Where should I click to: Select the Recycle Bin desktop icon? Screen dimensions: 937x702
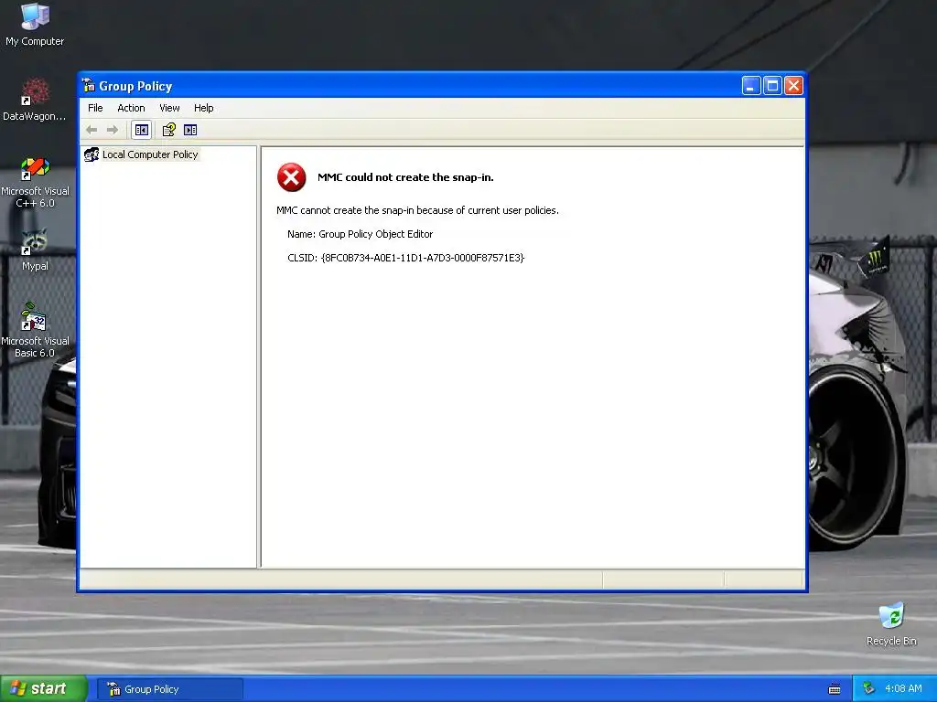point(891,624)
